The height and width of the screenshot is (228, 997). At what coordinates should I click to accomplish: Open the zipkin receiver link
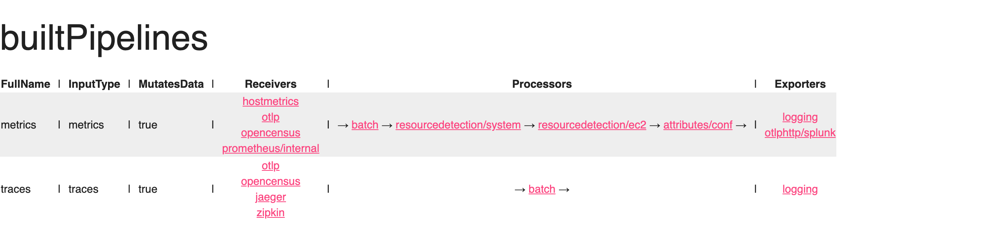point(270,213)
